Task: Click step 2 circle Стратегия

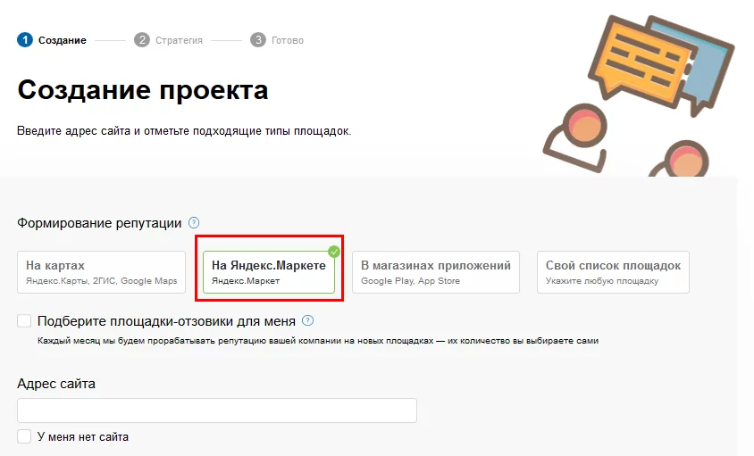Action: [142, 40]
